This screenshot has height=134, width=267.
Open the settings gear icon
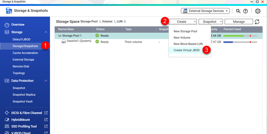pyautogui.click(x=258, y=11)
